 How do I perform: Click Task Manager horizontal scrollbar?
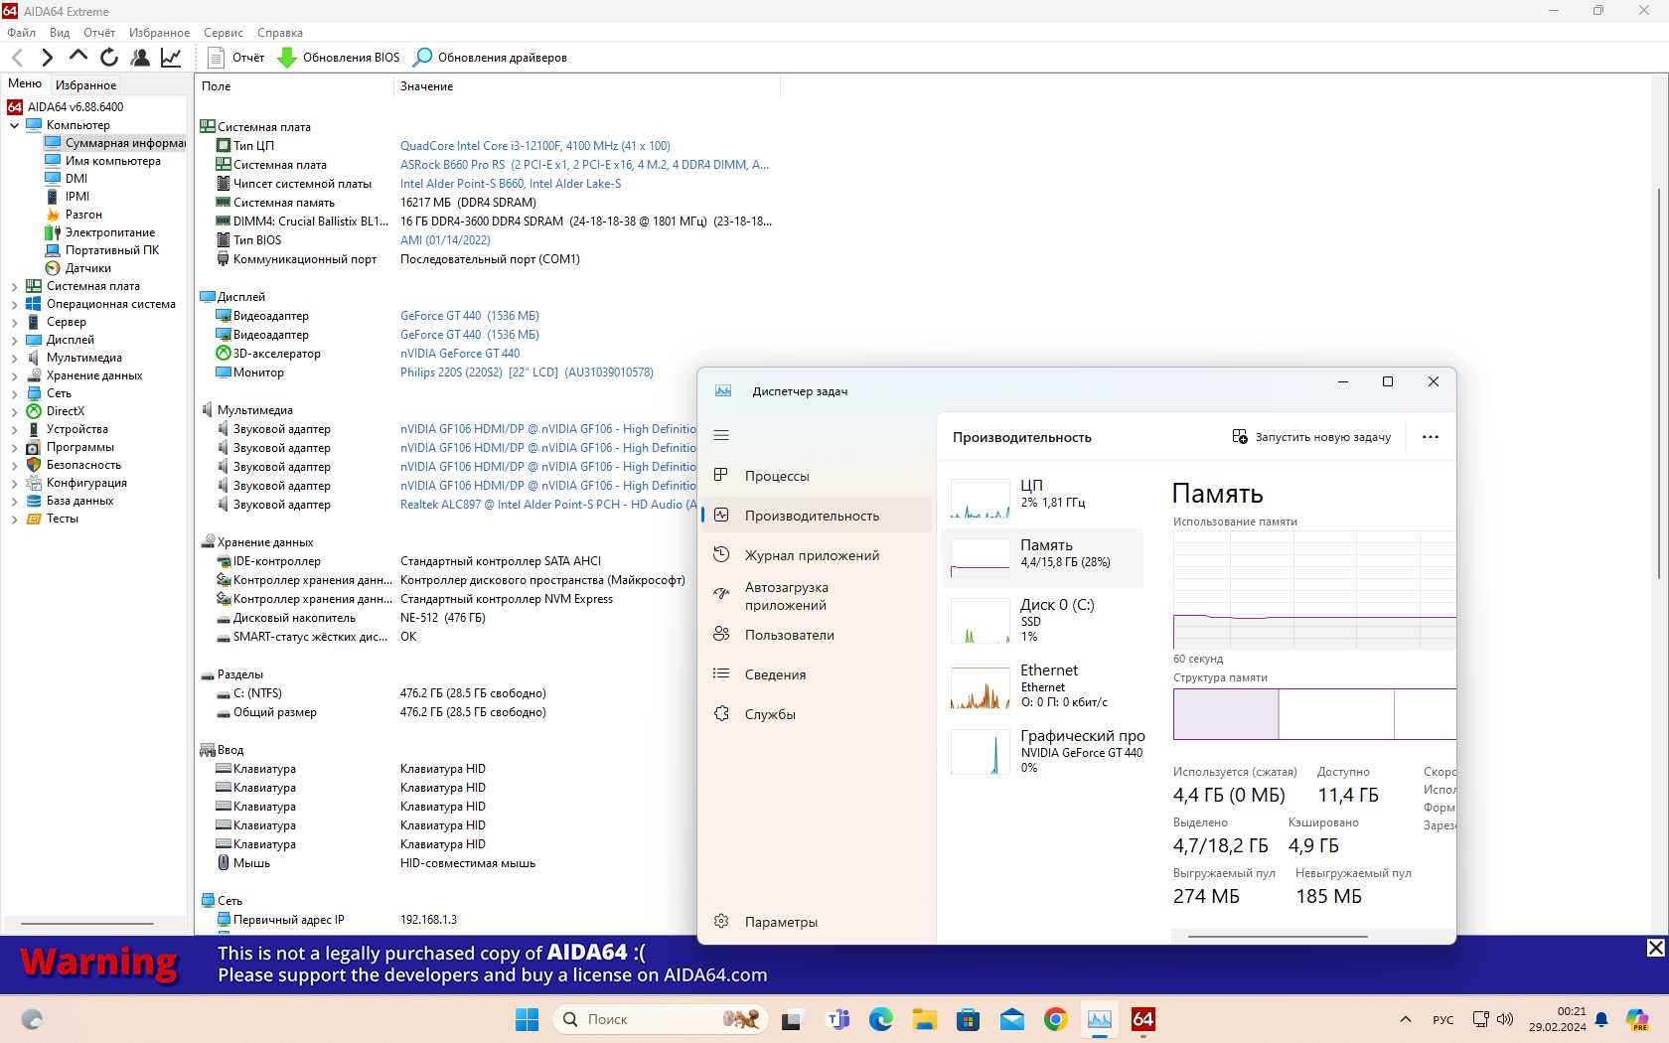[1278, 936]
